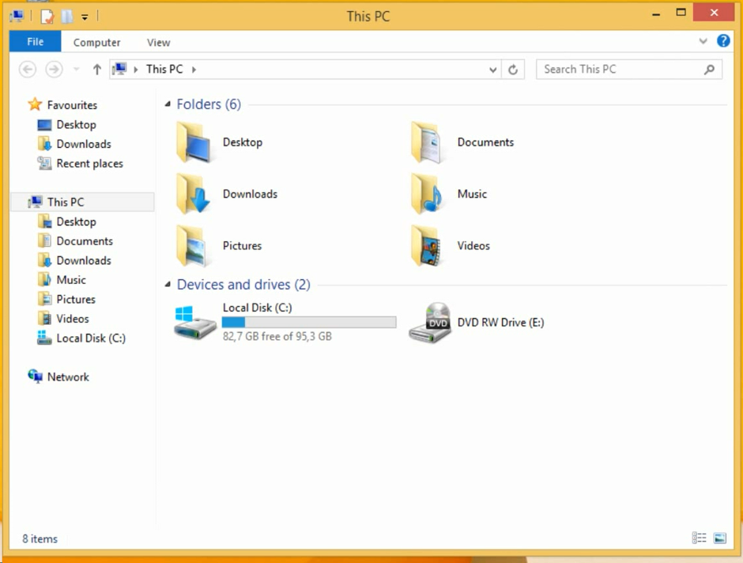Click the address bar computer icon
The image size is (743, 563).
point(120,70)
